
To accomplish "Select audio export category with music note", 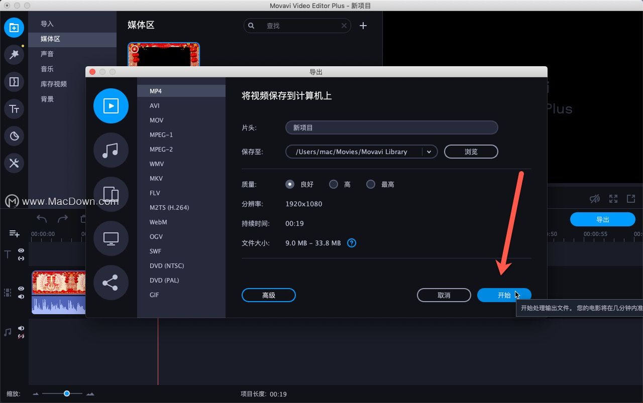I will click(111, 150).
